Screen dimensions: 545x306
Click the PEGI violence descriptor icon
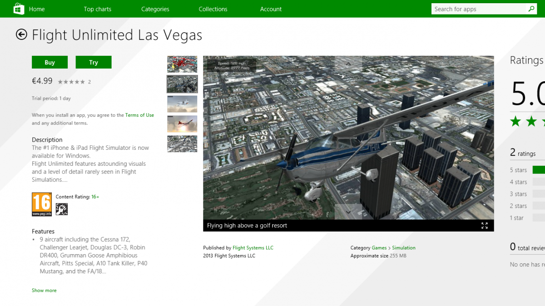[62, 209]
